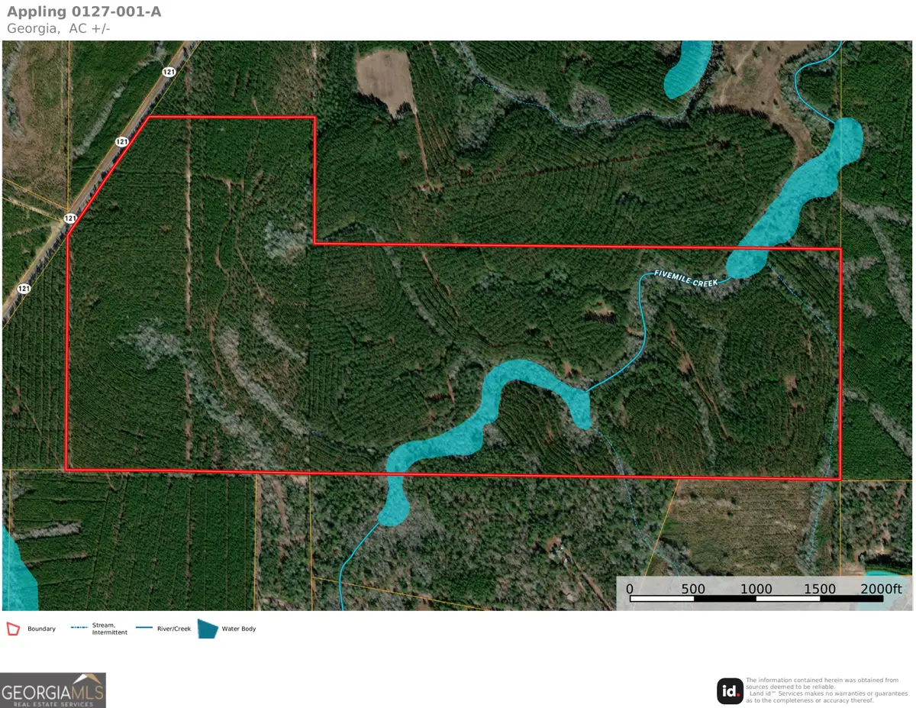Click the lowest Highway 121 marker on the road
Image resolution: width=916 pixels, height=708 pixels.
pos(24,288)
